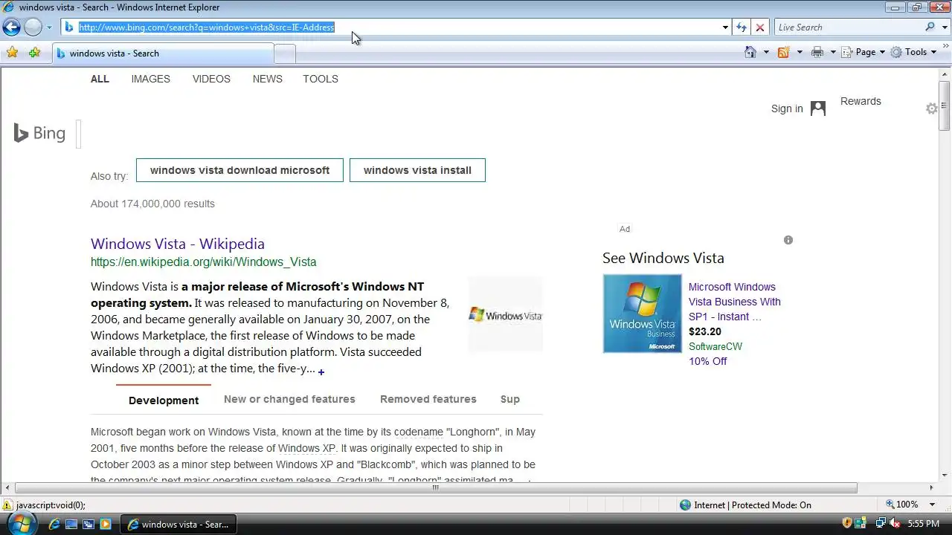This screenshot has width=952, height=535.
Task: Launch Windows Media Player from Quick Launch
Action: click(106, 524)
